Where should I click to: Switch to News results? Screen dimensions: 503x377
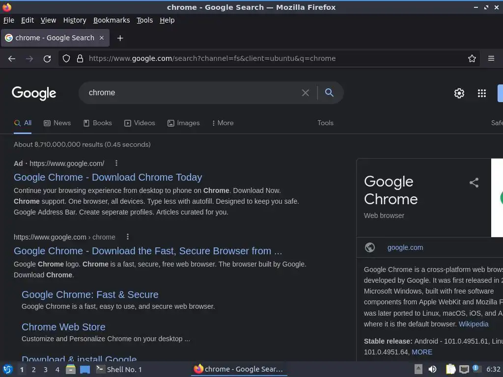coord(57,123)
